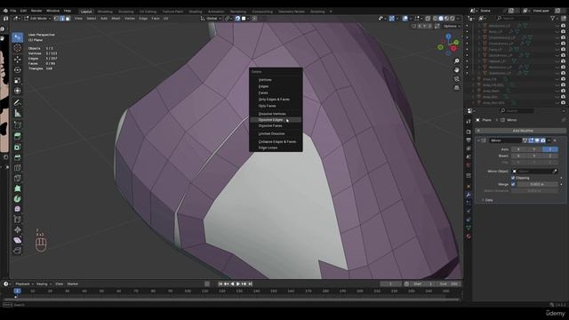Toggle X-Ray view in viewport header
The width and height of the screenshot is (569, 320).
pos(428,18)
